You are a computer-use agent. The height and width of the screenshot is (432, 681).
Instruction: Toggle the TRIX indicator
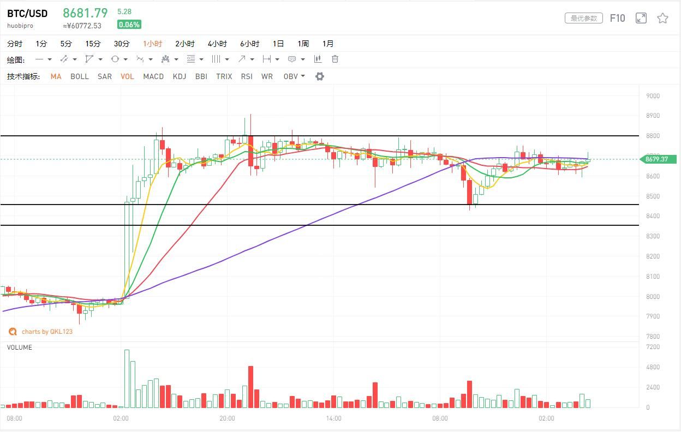coord(224,76)
